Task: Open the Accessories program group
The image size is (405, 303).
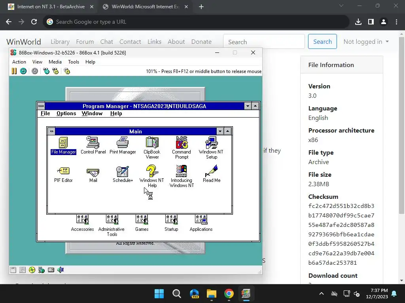Action: point(82,223)
